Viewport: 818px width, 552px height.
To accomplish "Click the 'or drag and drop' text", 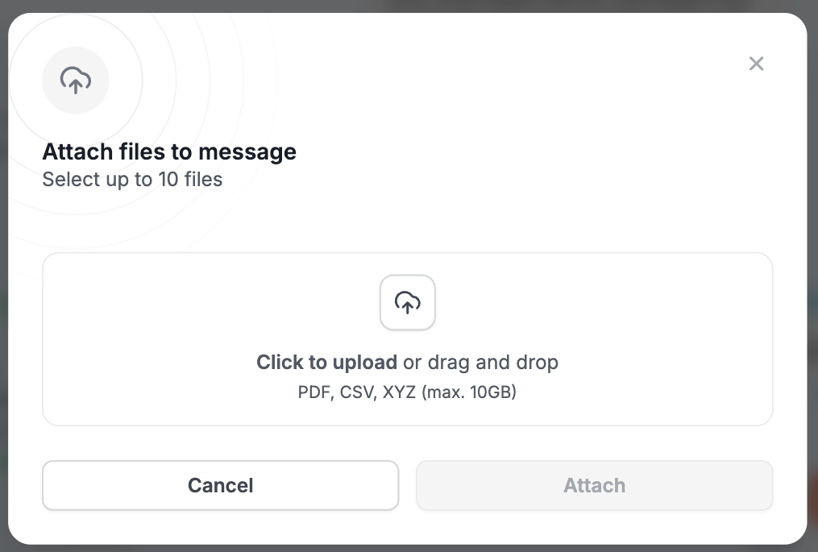I will point(480,362).
